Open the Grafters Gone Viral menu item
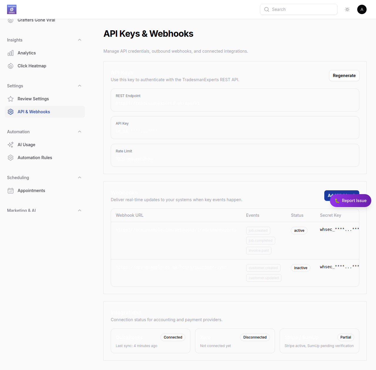The image size is (376, 370). pos(36,20)
